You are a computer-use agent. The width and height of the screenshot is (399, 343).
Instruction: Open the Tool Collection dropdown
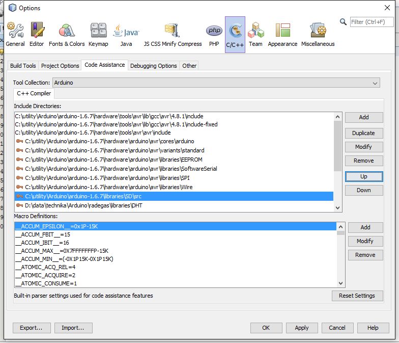coord(216,83)
